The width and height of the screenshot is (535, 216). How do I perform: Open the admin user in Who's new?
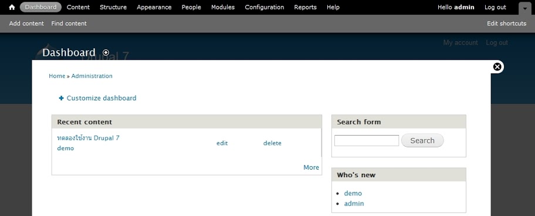[x=354, y=204]
